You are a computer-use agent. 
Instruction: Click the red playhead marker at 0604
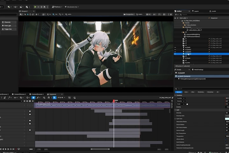coord(114,101)
